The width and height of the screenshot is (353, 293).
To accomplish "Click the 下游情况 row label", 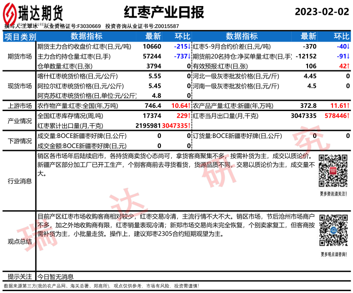I will click(x=19, y=141).
